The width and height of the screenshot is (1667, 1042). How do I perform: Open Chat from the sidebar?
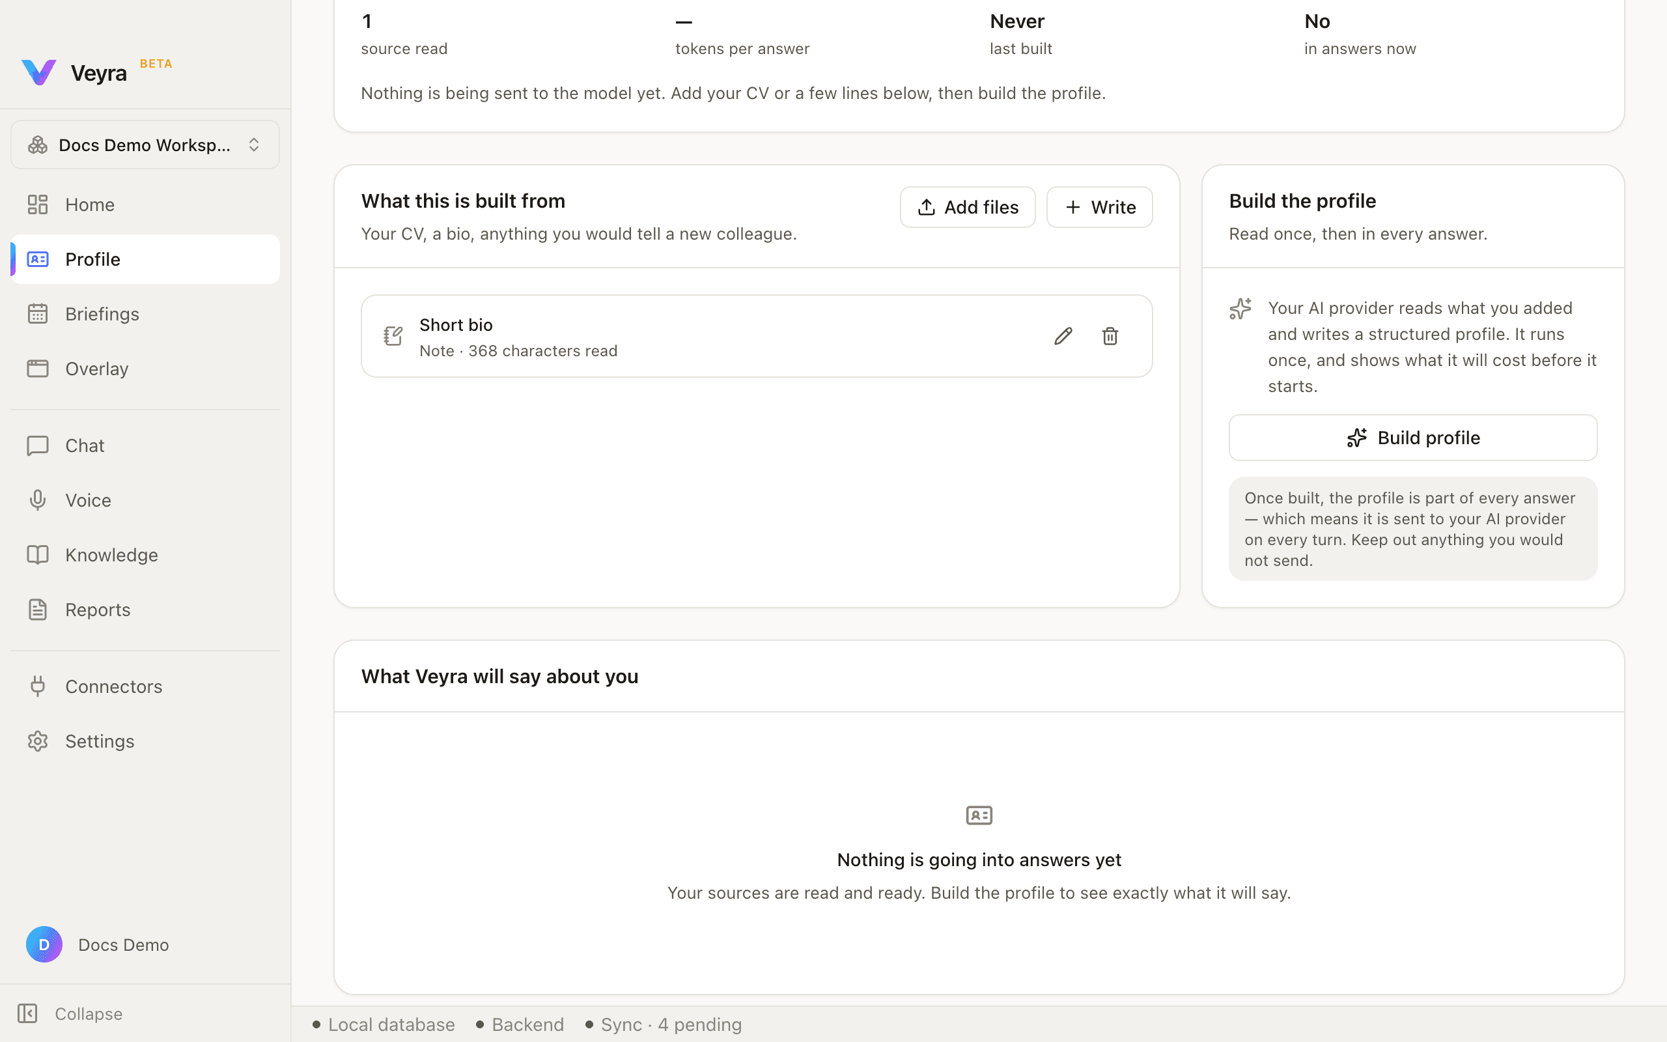[x=145, y=445]
